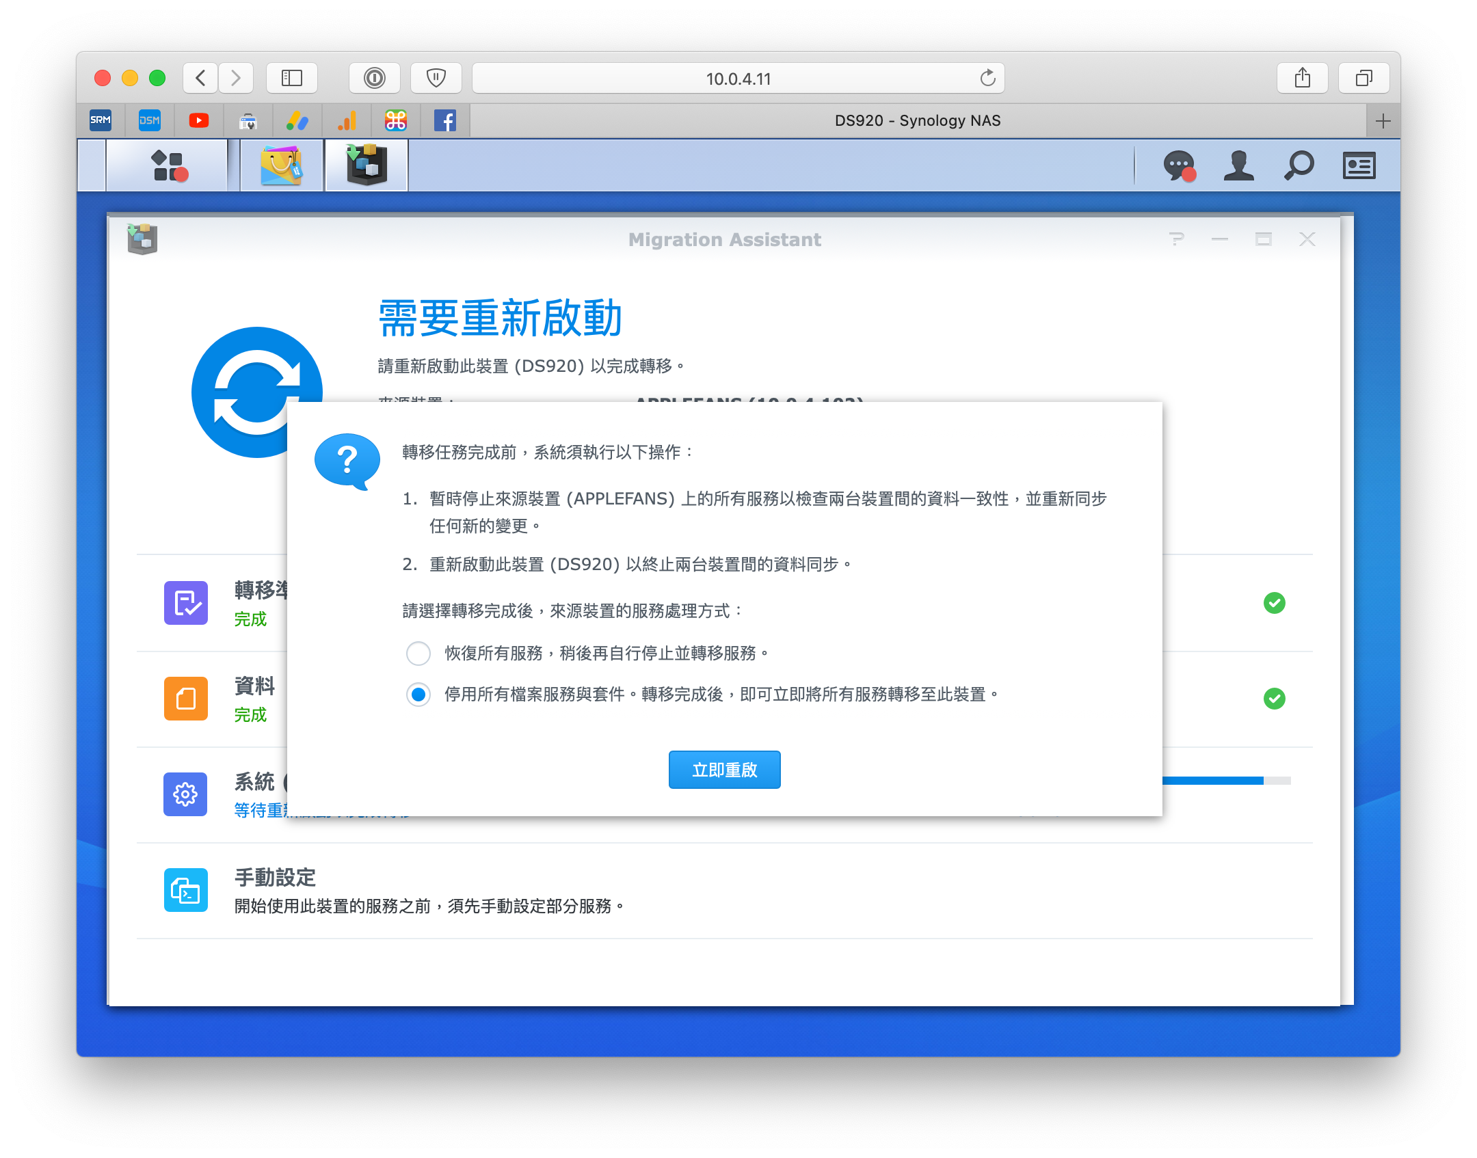
Task: Go back with the browser back arrow
Action: pos(200,78)
